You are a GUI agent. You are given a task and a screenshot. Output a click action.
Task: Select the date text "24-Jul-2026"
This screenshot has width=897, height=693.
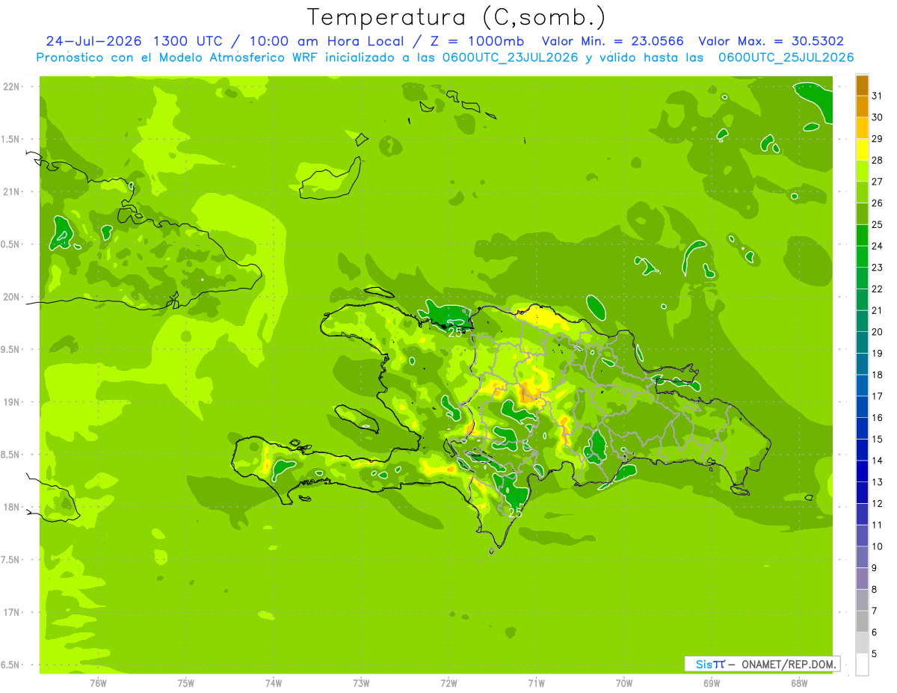click(x=94, y=41)
